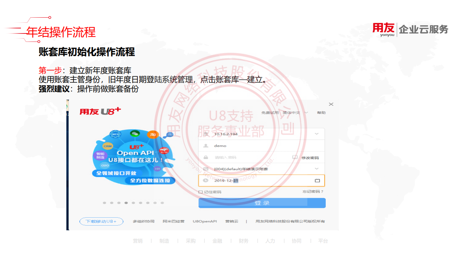Click the bold 强烈建议 text
Screen dimensions: 461x258
tap(54, 89)
